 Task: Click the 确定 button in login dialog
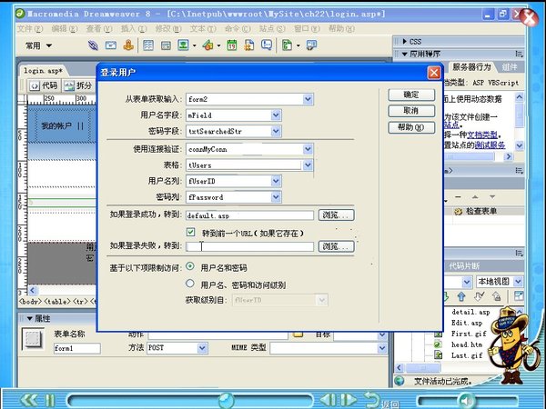410,95
